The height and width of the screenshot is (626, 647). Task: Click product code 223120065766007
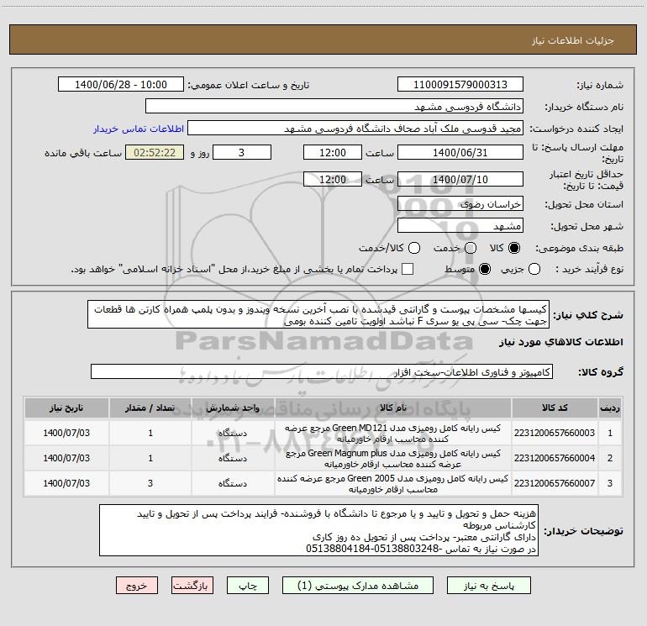555,483
